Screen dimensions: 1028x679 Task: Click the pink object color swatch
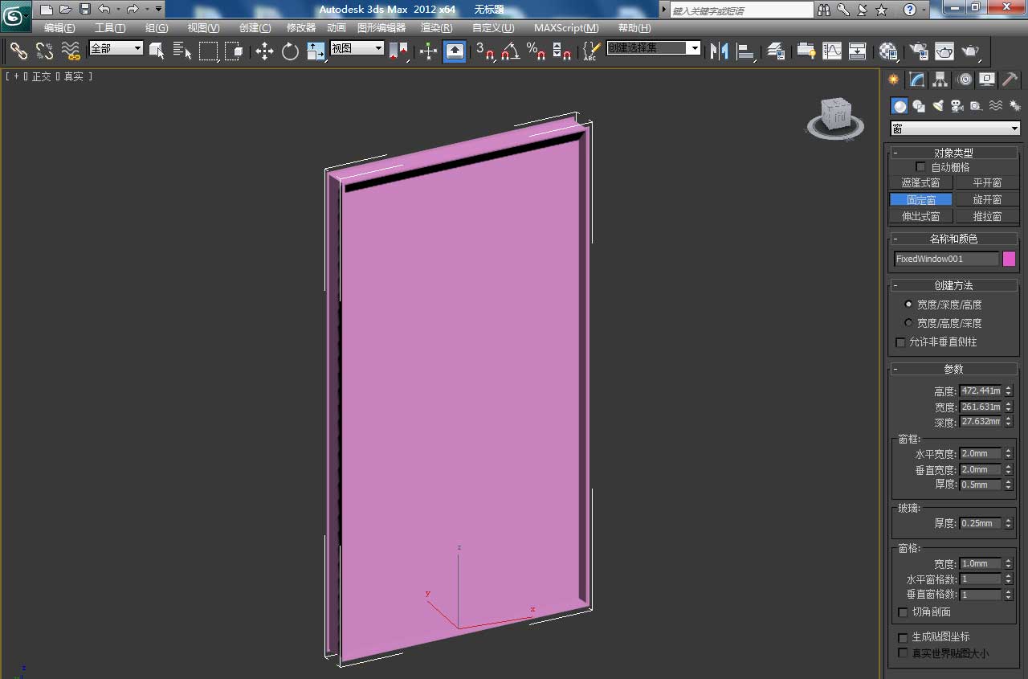point(1009,259)
